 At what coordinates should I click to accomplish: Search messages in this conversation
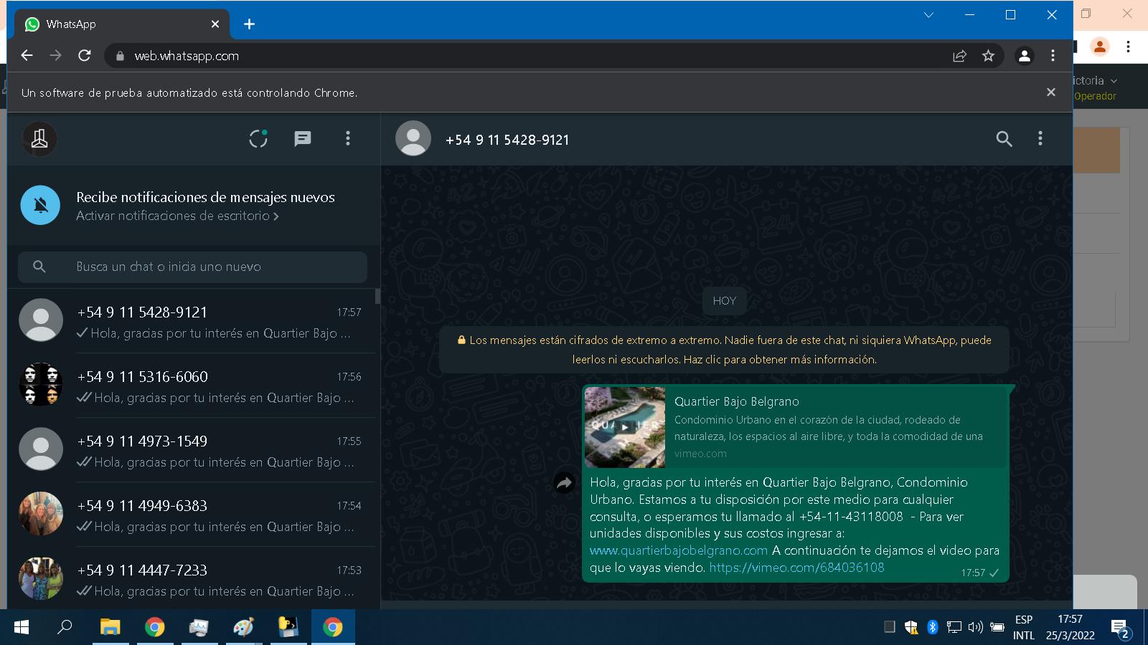point(1004,139)
